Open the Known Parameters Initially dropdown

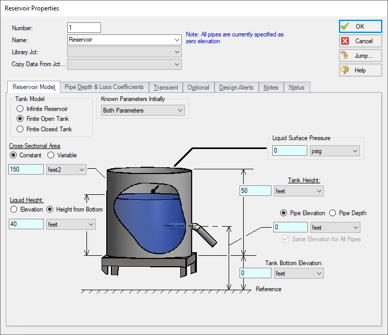[x=143, y=110]
